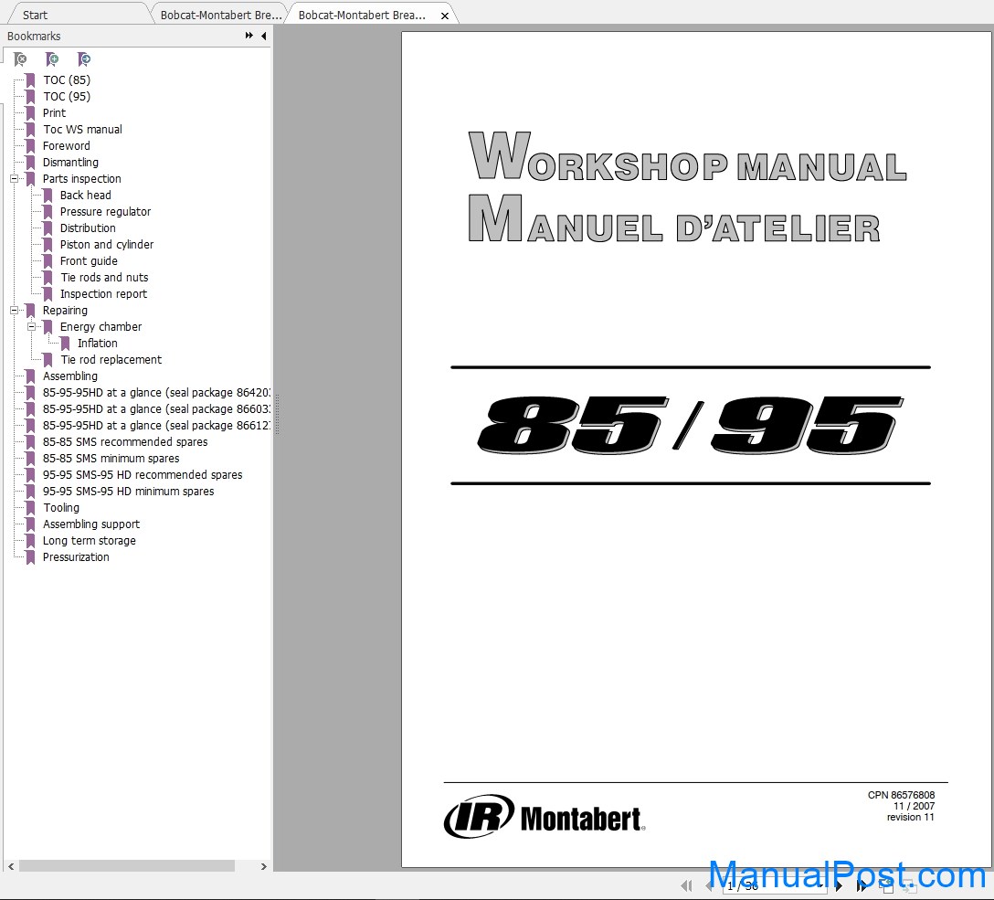Select the 85-85 SMS minimum spares bookmark
The height and width of the screenshot is (900, 994).
[x=111, y=459]
